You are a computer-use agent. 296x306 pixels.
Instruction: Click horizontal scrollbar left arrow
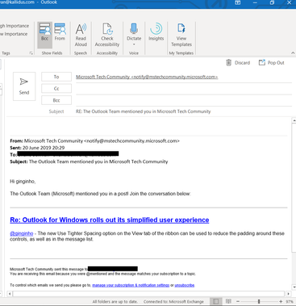tap(10, 294)
